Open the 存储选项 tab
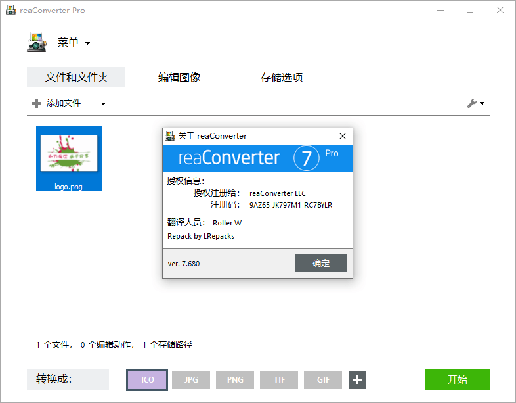The height and width of the screenshot is (403, 516). [x=282, y=78]
